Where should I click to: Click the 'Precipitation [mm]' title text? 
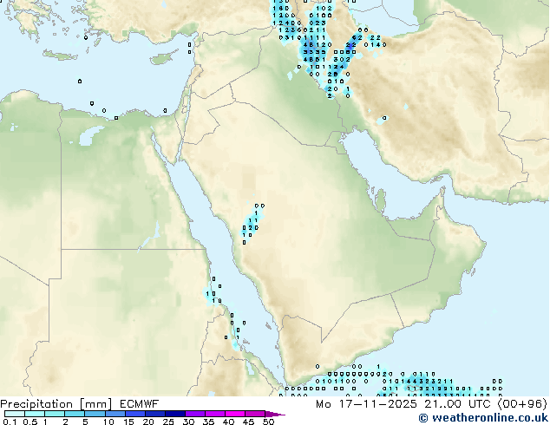click(x=56, y=404)
